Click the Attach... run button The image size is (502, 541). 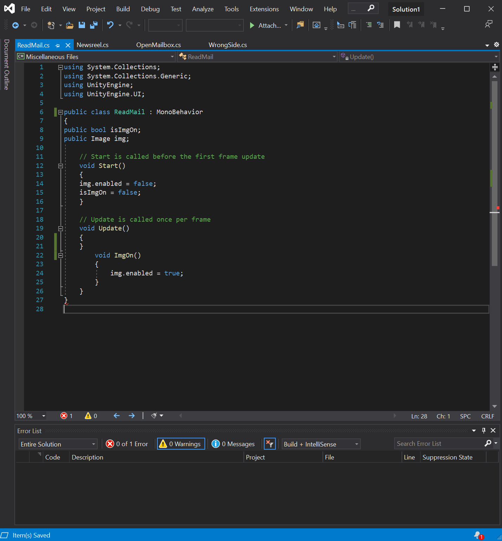[266, 25]
